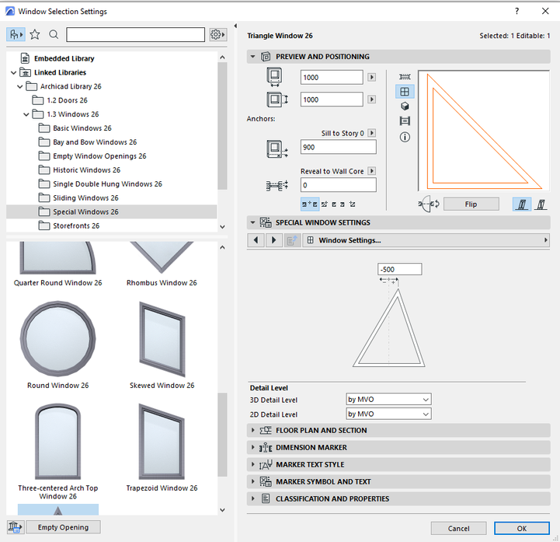This screenshot has height=542, width=560.
Task: Select Embedded Library in tree
Action: click(x=64, y=58)
